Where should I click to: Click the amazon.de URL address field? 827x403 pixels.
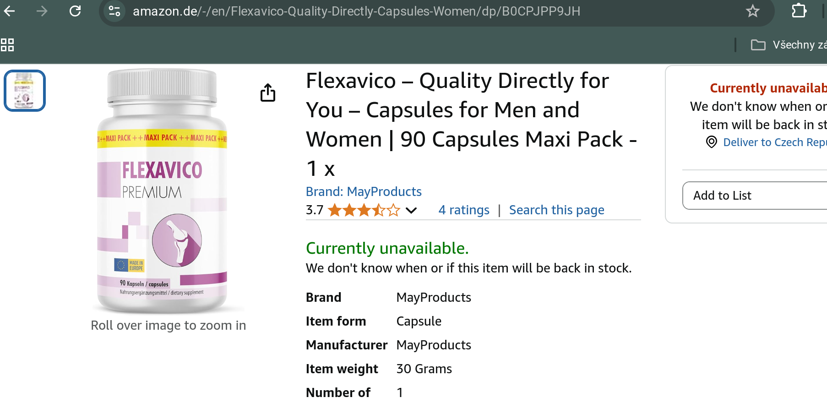coord(356,11)
